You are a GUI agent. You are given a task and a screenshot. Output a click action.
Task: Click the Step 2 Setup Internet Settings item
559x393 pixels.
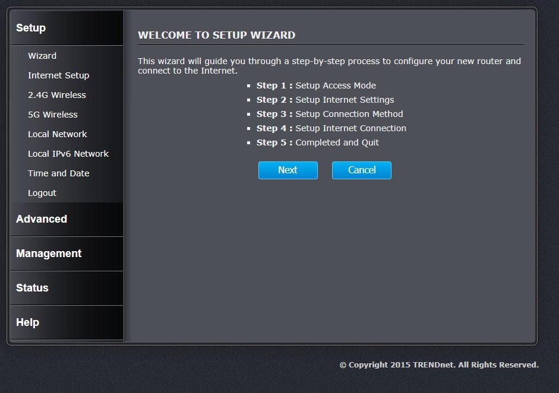click(325, 100)
